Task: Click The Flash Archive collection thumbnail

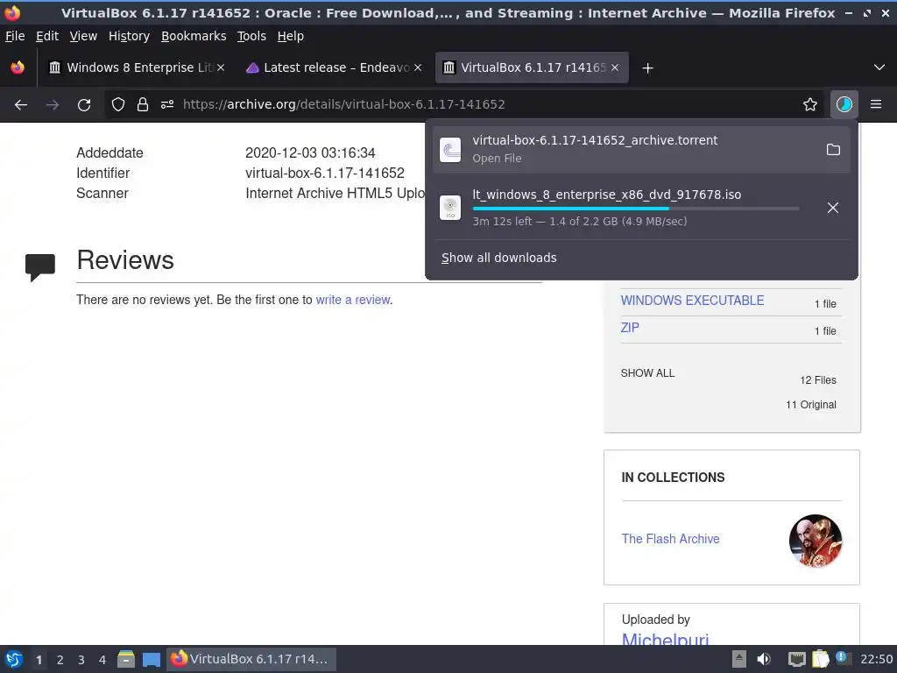Action: pos(816,540)
